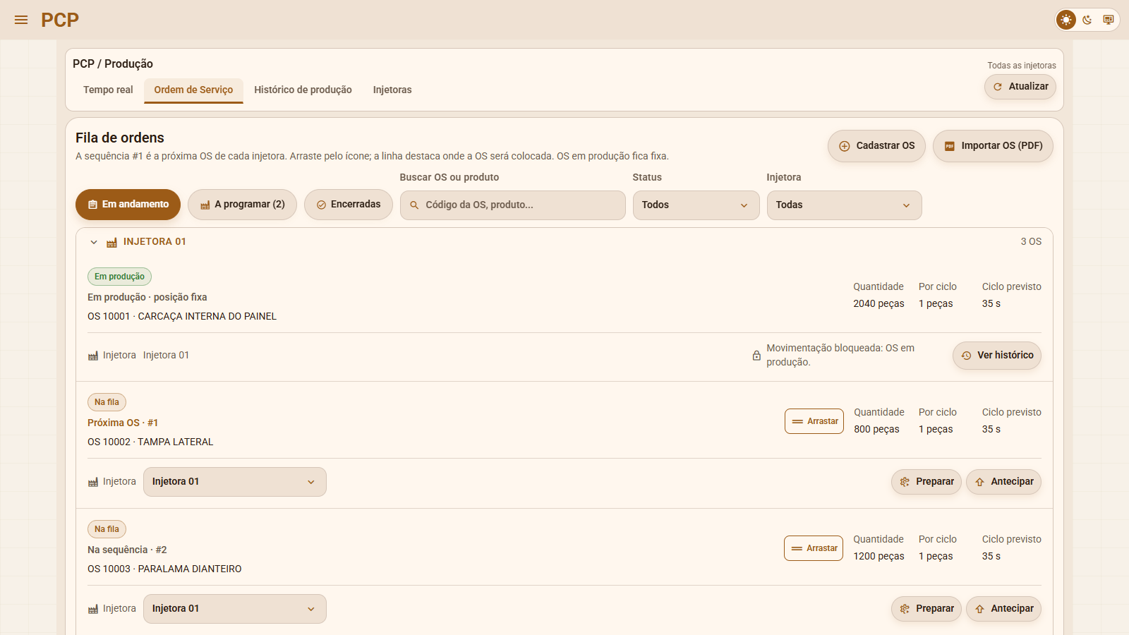Show the Encerradas orders
Screen dimensions: 1129x635
pos(349,205)
